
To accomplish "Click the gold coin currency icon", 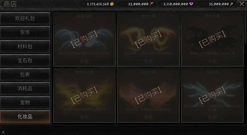I will [x=112, y=4].
